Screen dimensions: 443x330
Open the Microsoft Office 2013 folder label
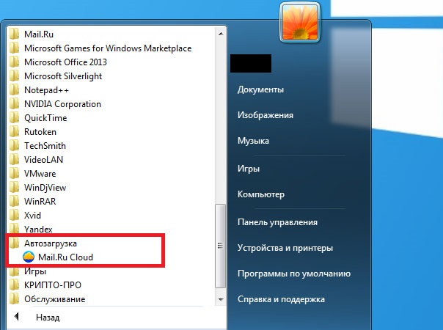(x=65, y=62)
